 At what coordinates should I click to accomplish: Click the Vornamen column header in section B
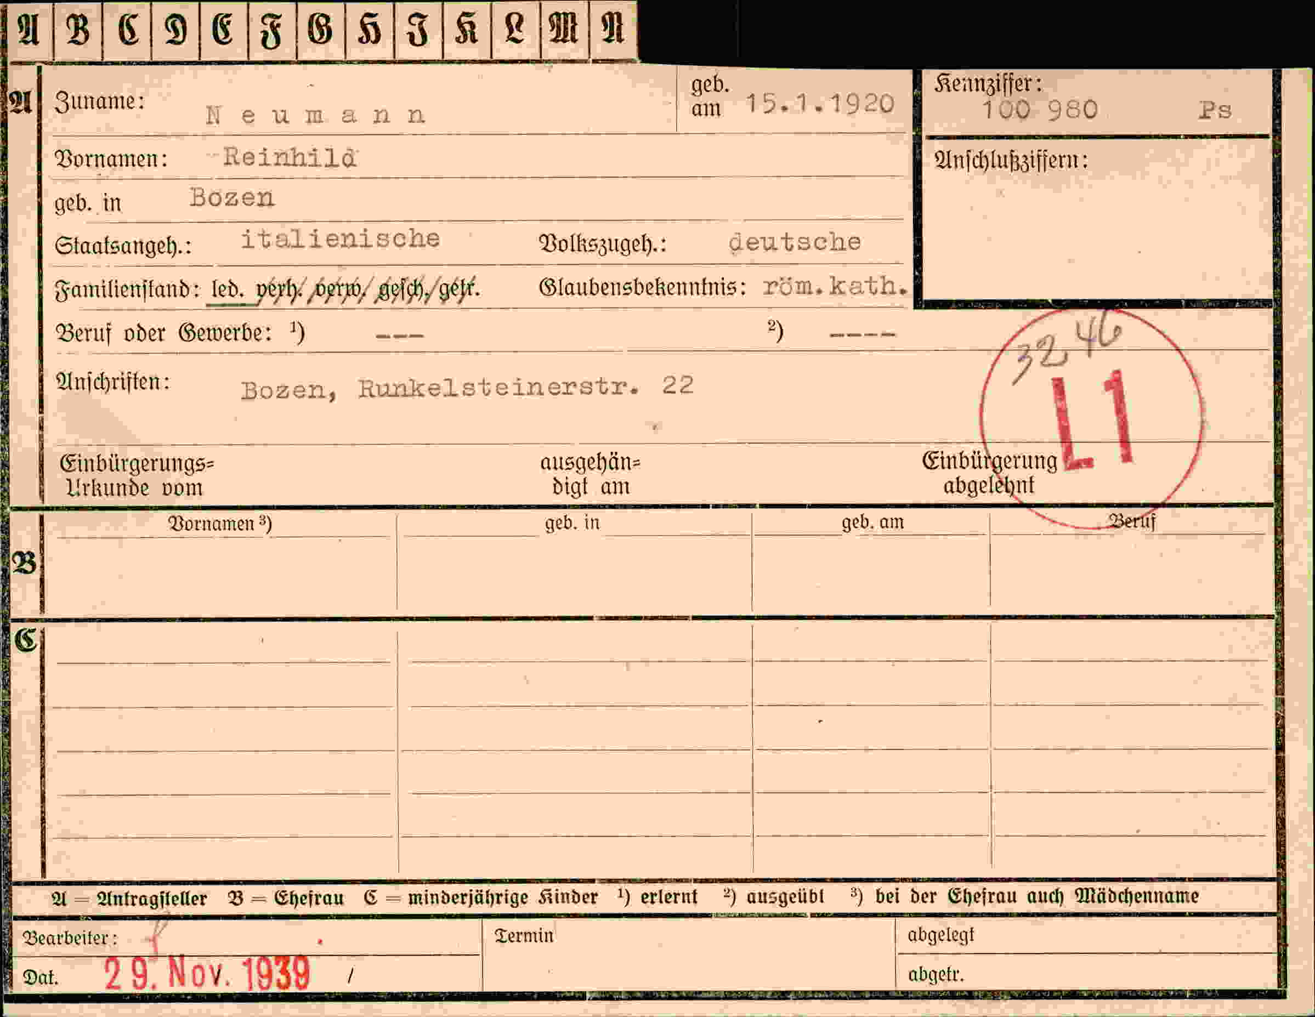tap(220, 523)
